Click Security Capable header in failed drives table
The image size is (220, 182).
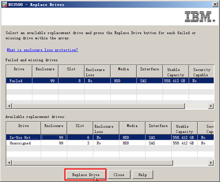coord(201,71)
